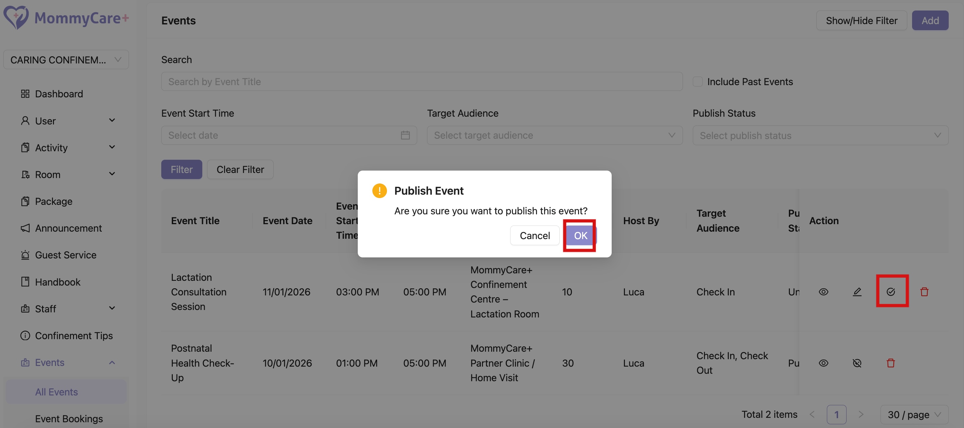Click the Handbook sidebar icon
Image resolution: width=964 pixels, height=428 pixels.
25,281
